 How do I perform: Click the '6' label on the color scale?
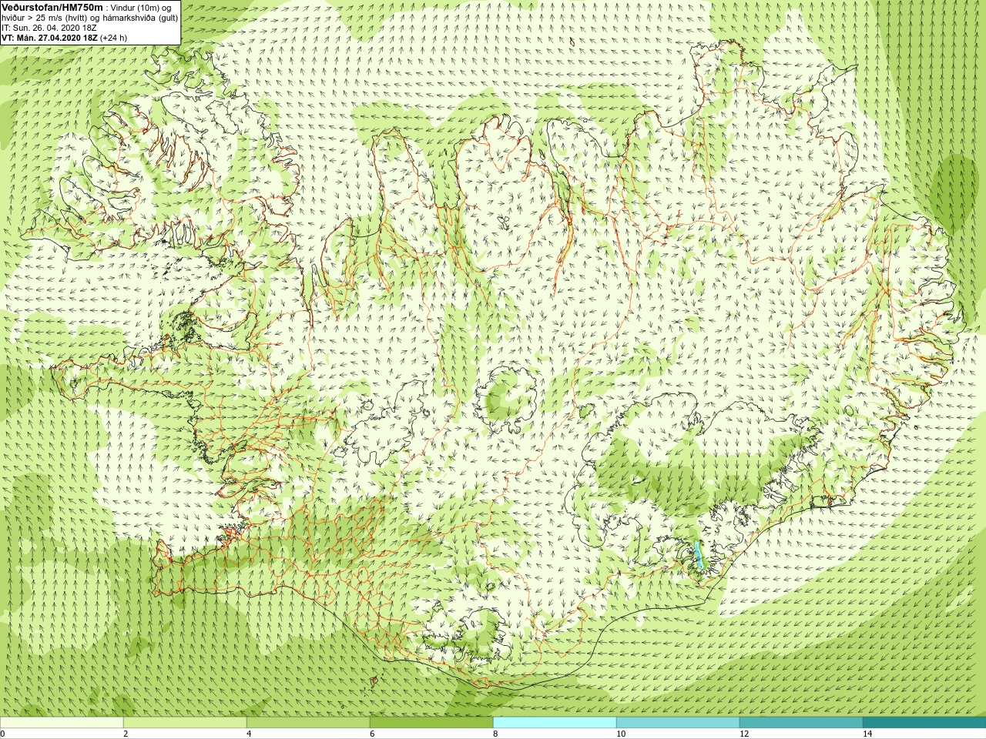[372, 734]
